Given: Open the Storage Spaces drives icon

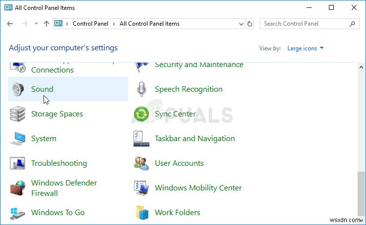Looking at the screenshot, I should click(17, 114).
